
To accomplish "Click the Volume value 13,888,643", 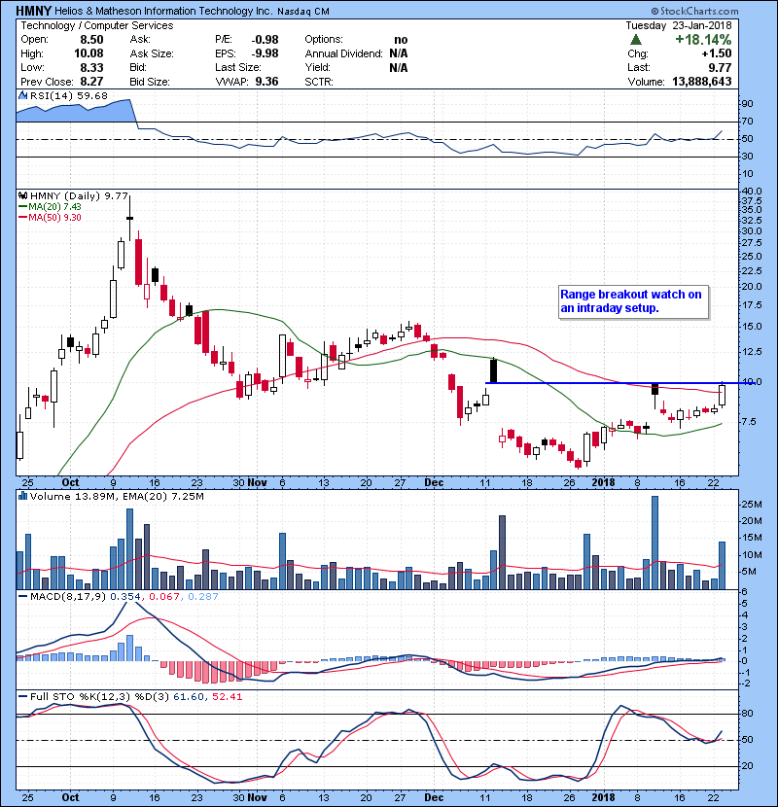I will tap(702, 82).
